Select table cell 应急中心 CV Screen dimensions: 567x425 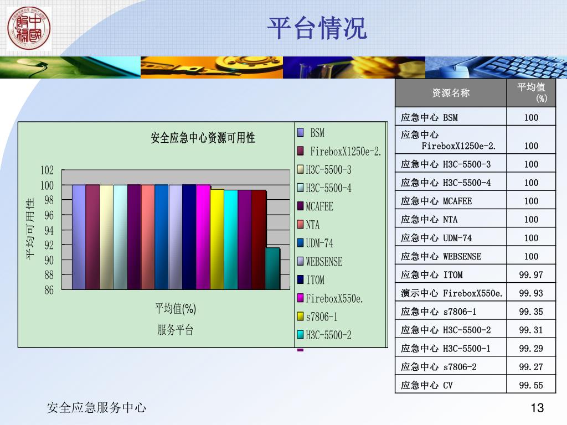pos(451,385)
